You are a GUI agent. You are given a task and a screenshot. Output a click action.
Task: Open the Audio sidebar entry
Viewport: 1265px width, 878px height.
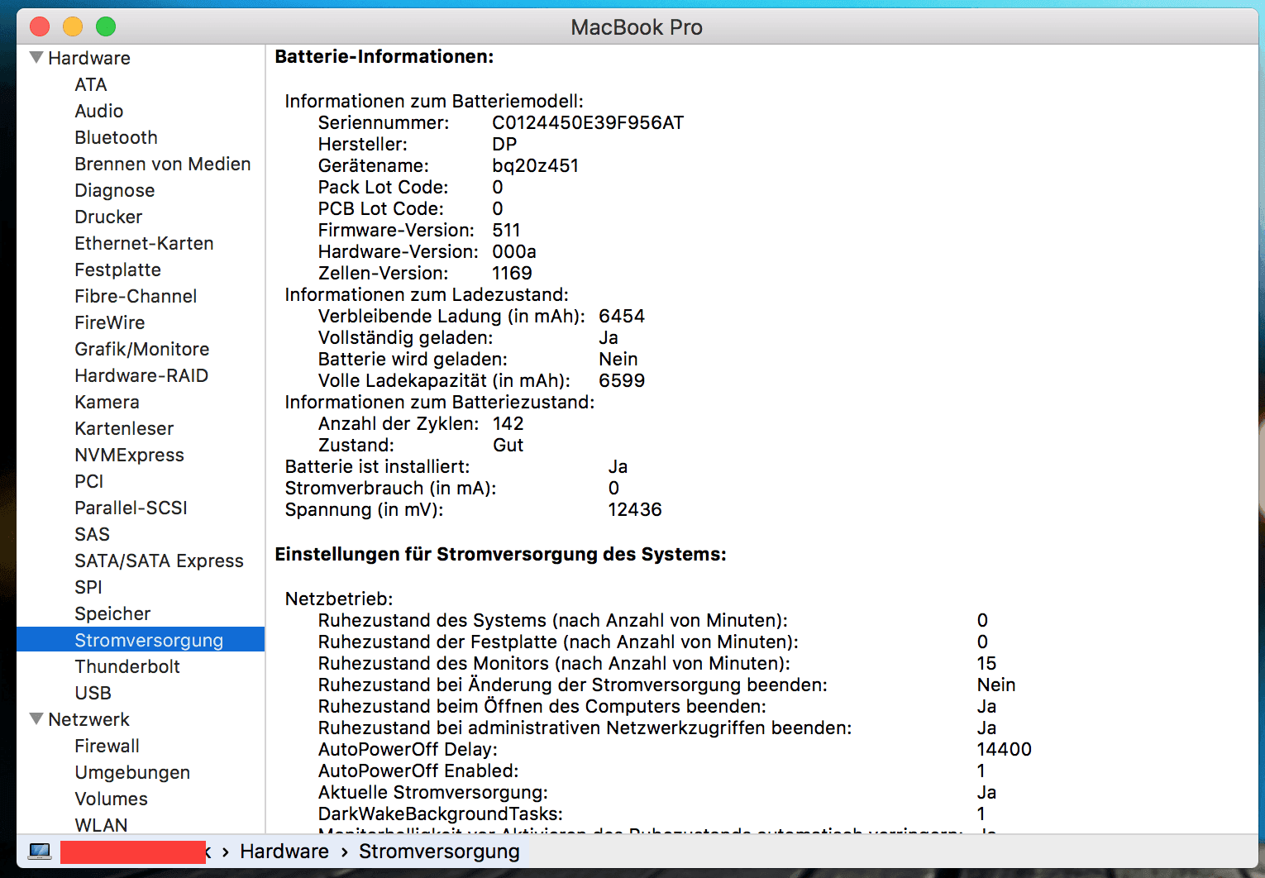99,111
